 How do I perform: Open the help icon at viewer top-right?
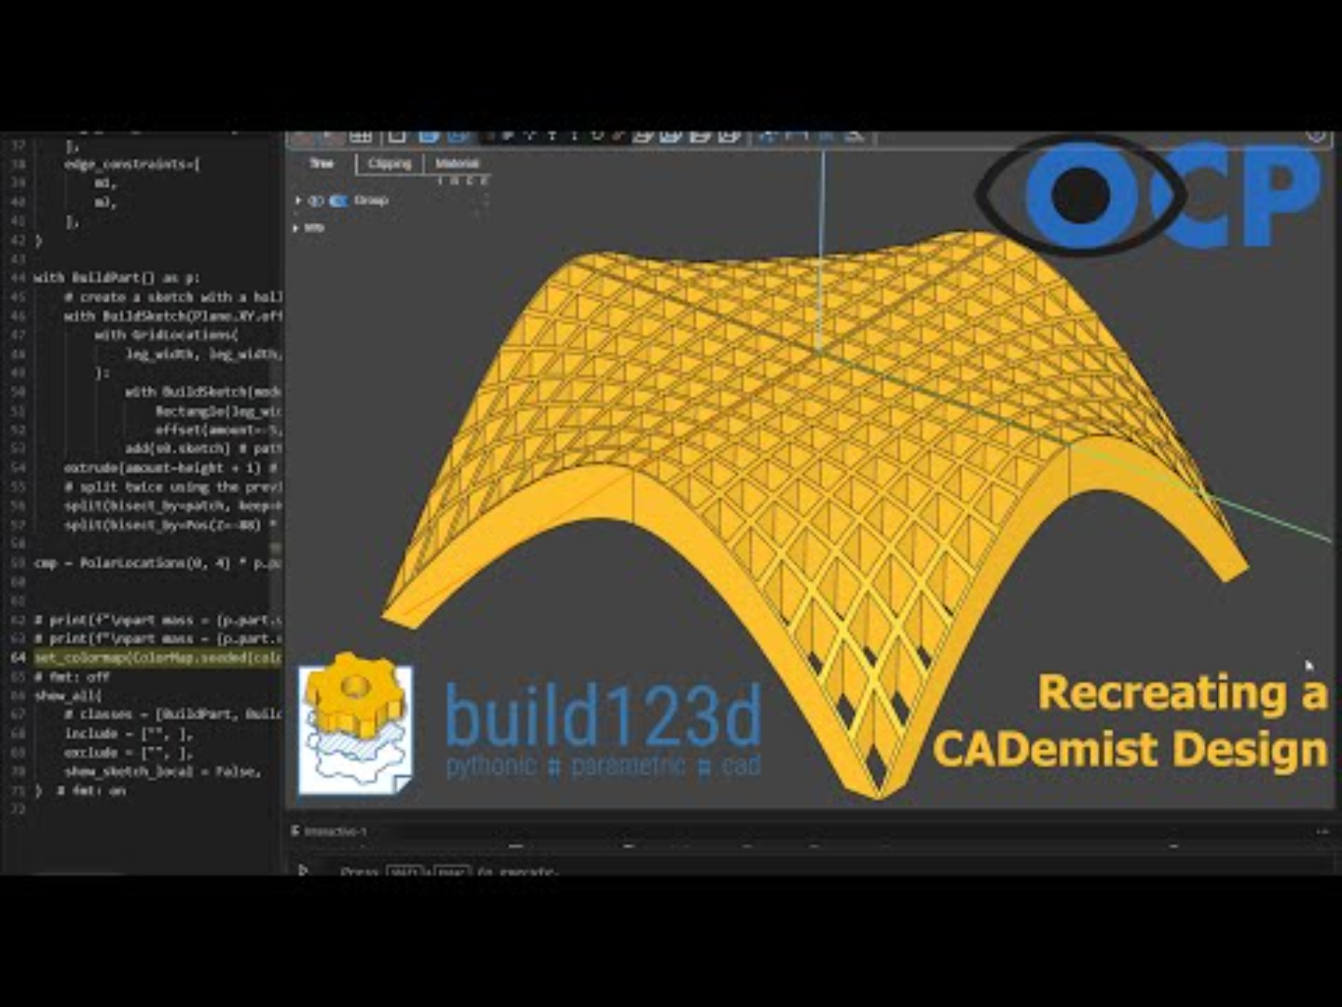[1317, 136]
